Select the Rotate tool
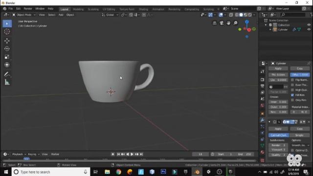This screenshot has width=313, height=176. (7, 49)
